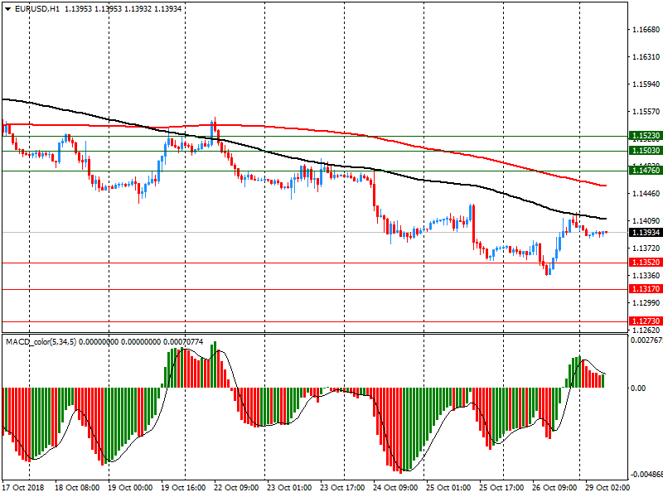Click the 25 Oct 17:00 time axis label
663x497 pixels.
(501, 488)
